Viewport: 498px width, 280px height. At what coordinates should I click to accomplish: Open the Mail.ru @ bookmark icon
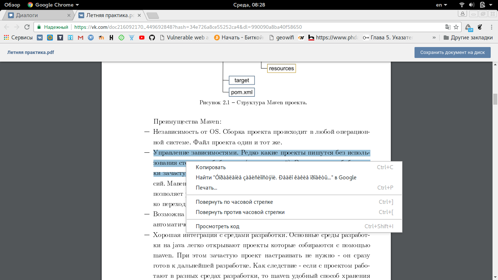click(50, 37)
